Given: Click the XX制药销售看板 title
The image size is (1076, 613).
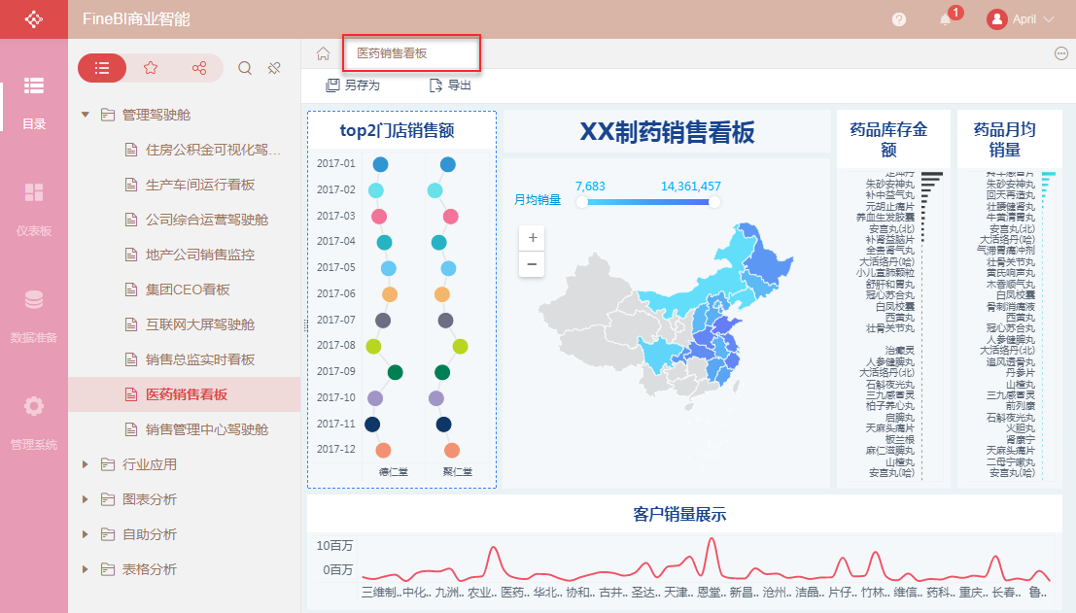Looking at the screenshot, I should (667, 132).
